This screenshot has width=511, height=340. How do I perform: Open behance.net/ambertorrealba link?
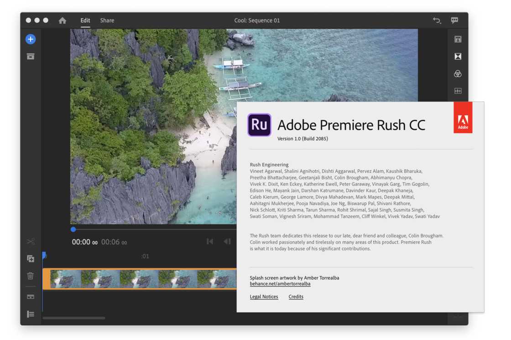coord(280,283)
